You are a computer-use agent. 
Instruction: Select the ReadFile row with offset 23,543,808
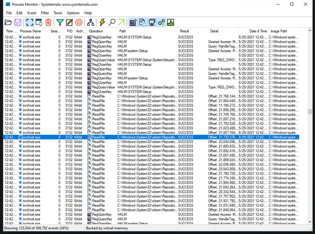point(151,169)
